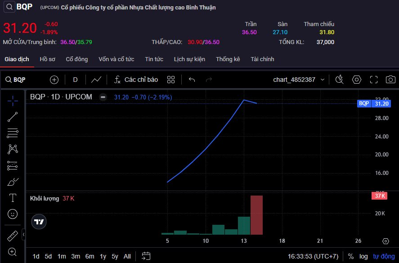This screenshot has width=399, height=263.
Task: Select the ruler measure tool
Action: point(13,236)
